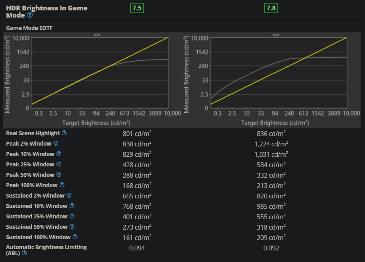Click help icon next to Real Scene Highlight
This screenshot has height=262, width=365.
point(64,133)
